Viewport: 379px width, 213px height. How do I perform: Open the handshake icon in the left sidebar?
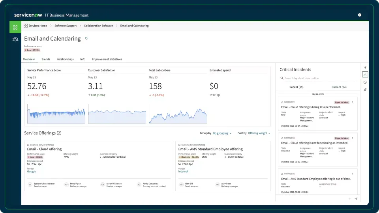click(15, 39)
